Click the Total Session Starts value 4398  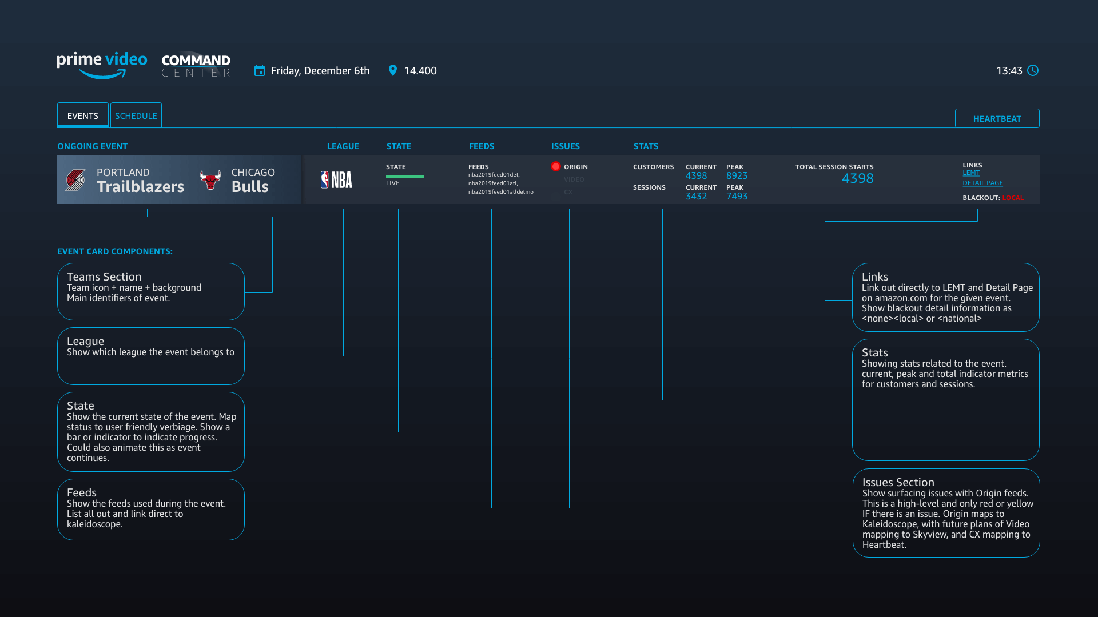pyautogui.click(x=857, y=178)
